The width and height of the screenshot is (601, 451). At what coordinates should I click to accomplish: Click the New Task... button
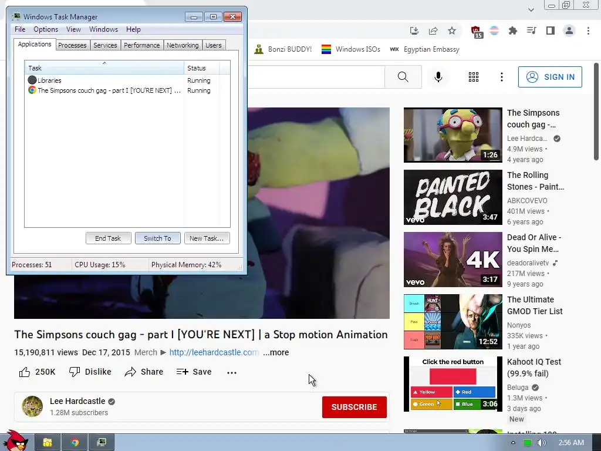tap(207, 238)
